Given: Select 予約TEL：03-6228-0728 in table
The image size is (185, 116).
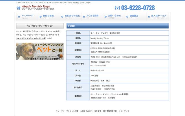Looking at the screenshot, I should pyautogui.click(x=100, y=62).
